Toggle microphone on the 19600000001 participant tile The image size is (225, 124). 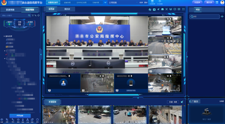pyautogui.click(x=69, y=76)
